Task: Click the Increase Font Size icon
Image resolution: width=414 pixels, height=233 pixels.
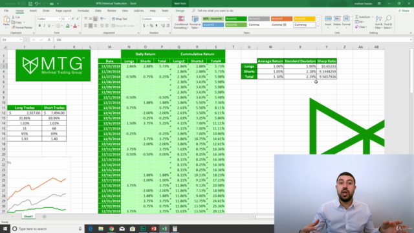Action: pyautogui.click(x=73, y=19)
